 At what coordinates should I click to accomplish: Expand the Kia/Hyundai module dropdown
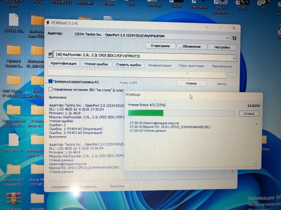pyautogui.click(x=234, y=58)
